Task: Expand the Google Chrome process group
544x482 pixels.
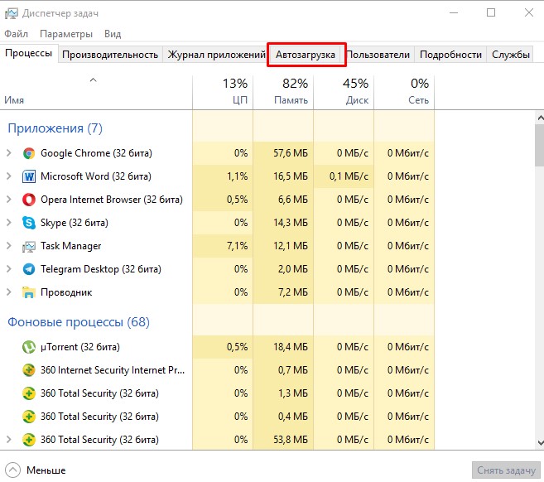Action: click(x=9, y=153)
